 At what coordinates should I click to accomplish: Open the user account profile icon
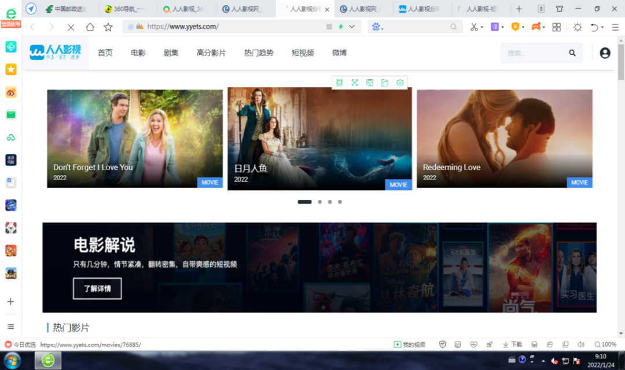coord(605,53)
